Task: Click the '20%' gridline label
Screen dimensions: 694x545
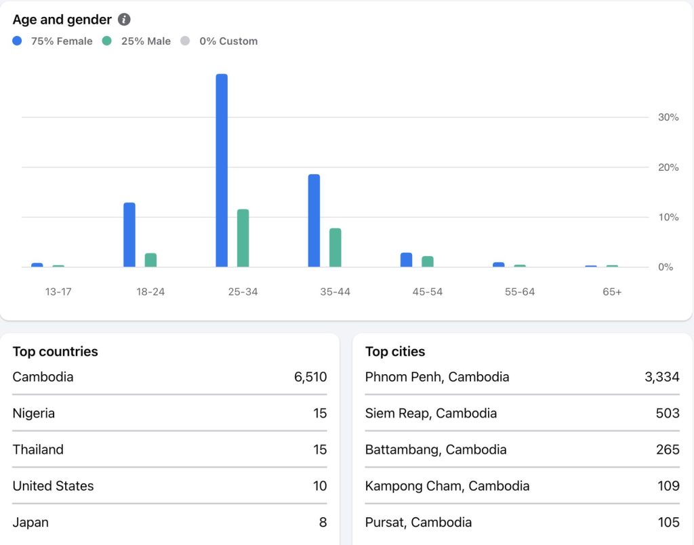Action: pos(668,167)
